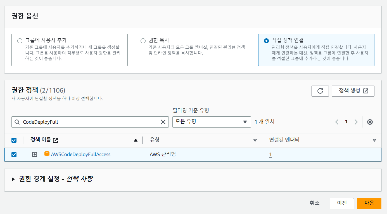The image size is (387, 214).
Task: Focus the policy search input field
Action: point(90,122)
